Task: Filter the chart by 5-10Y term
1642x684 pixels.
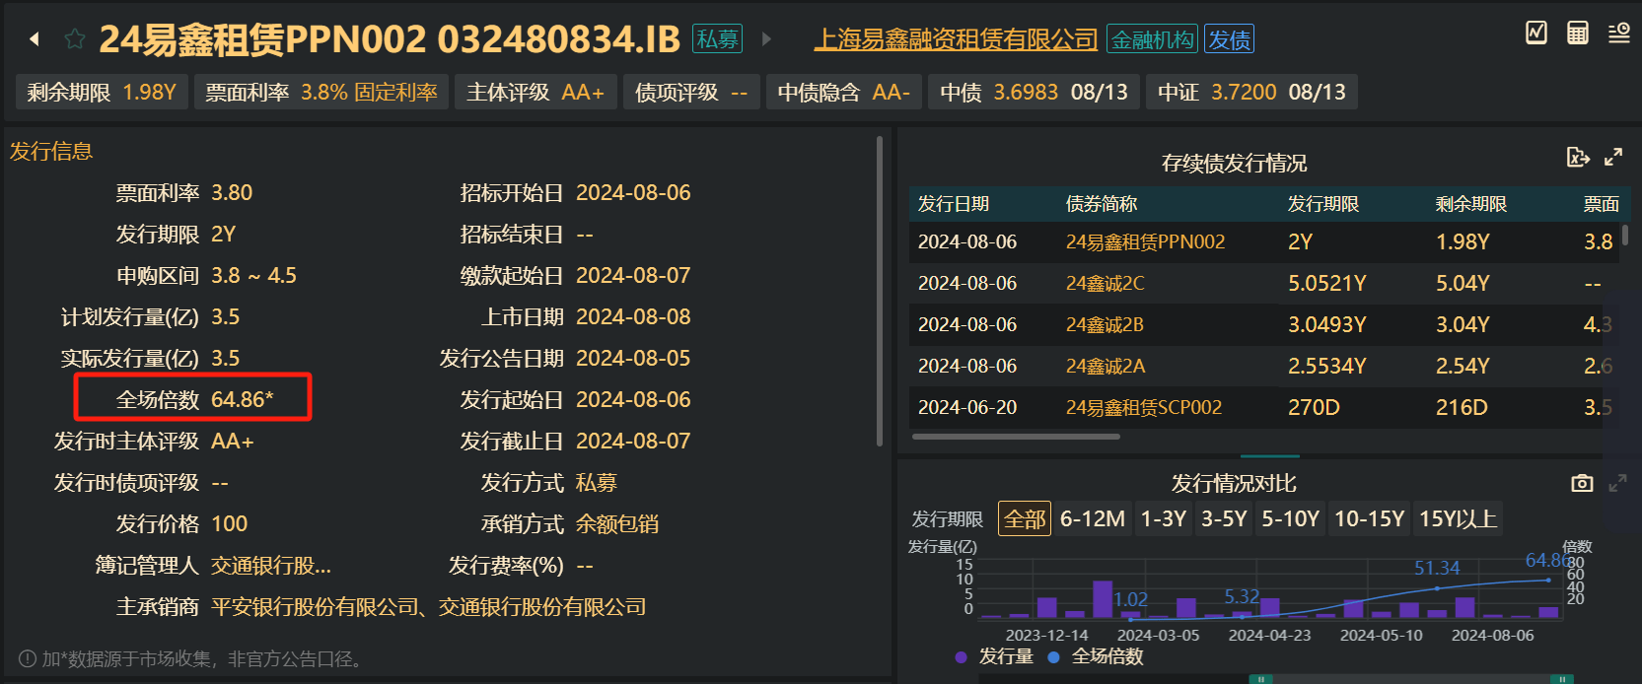Action: pyautogui.click(x=1290, y=518)
